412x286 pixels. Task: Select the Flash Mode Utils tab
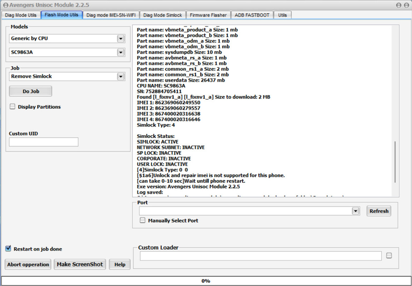62,15
